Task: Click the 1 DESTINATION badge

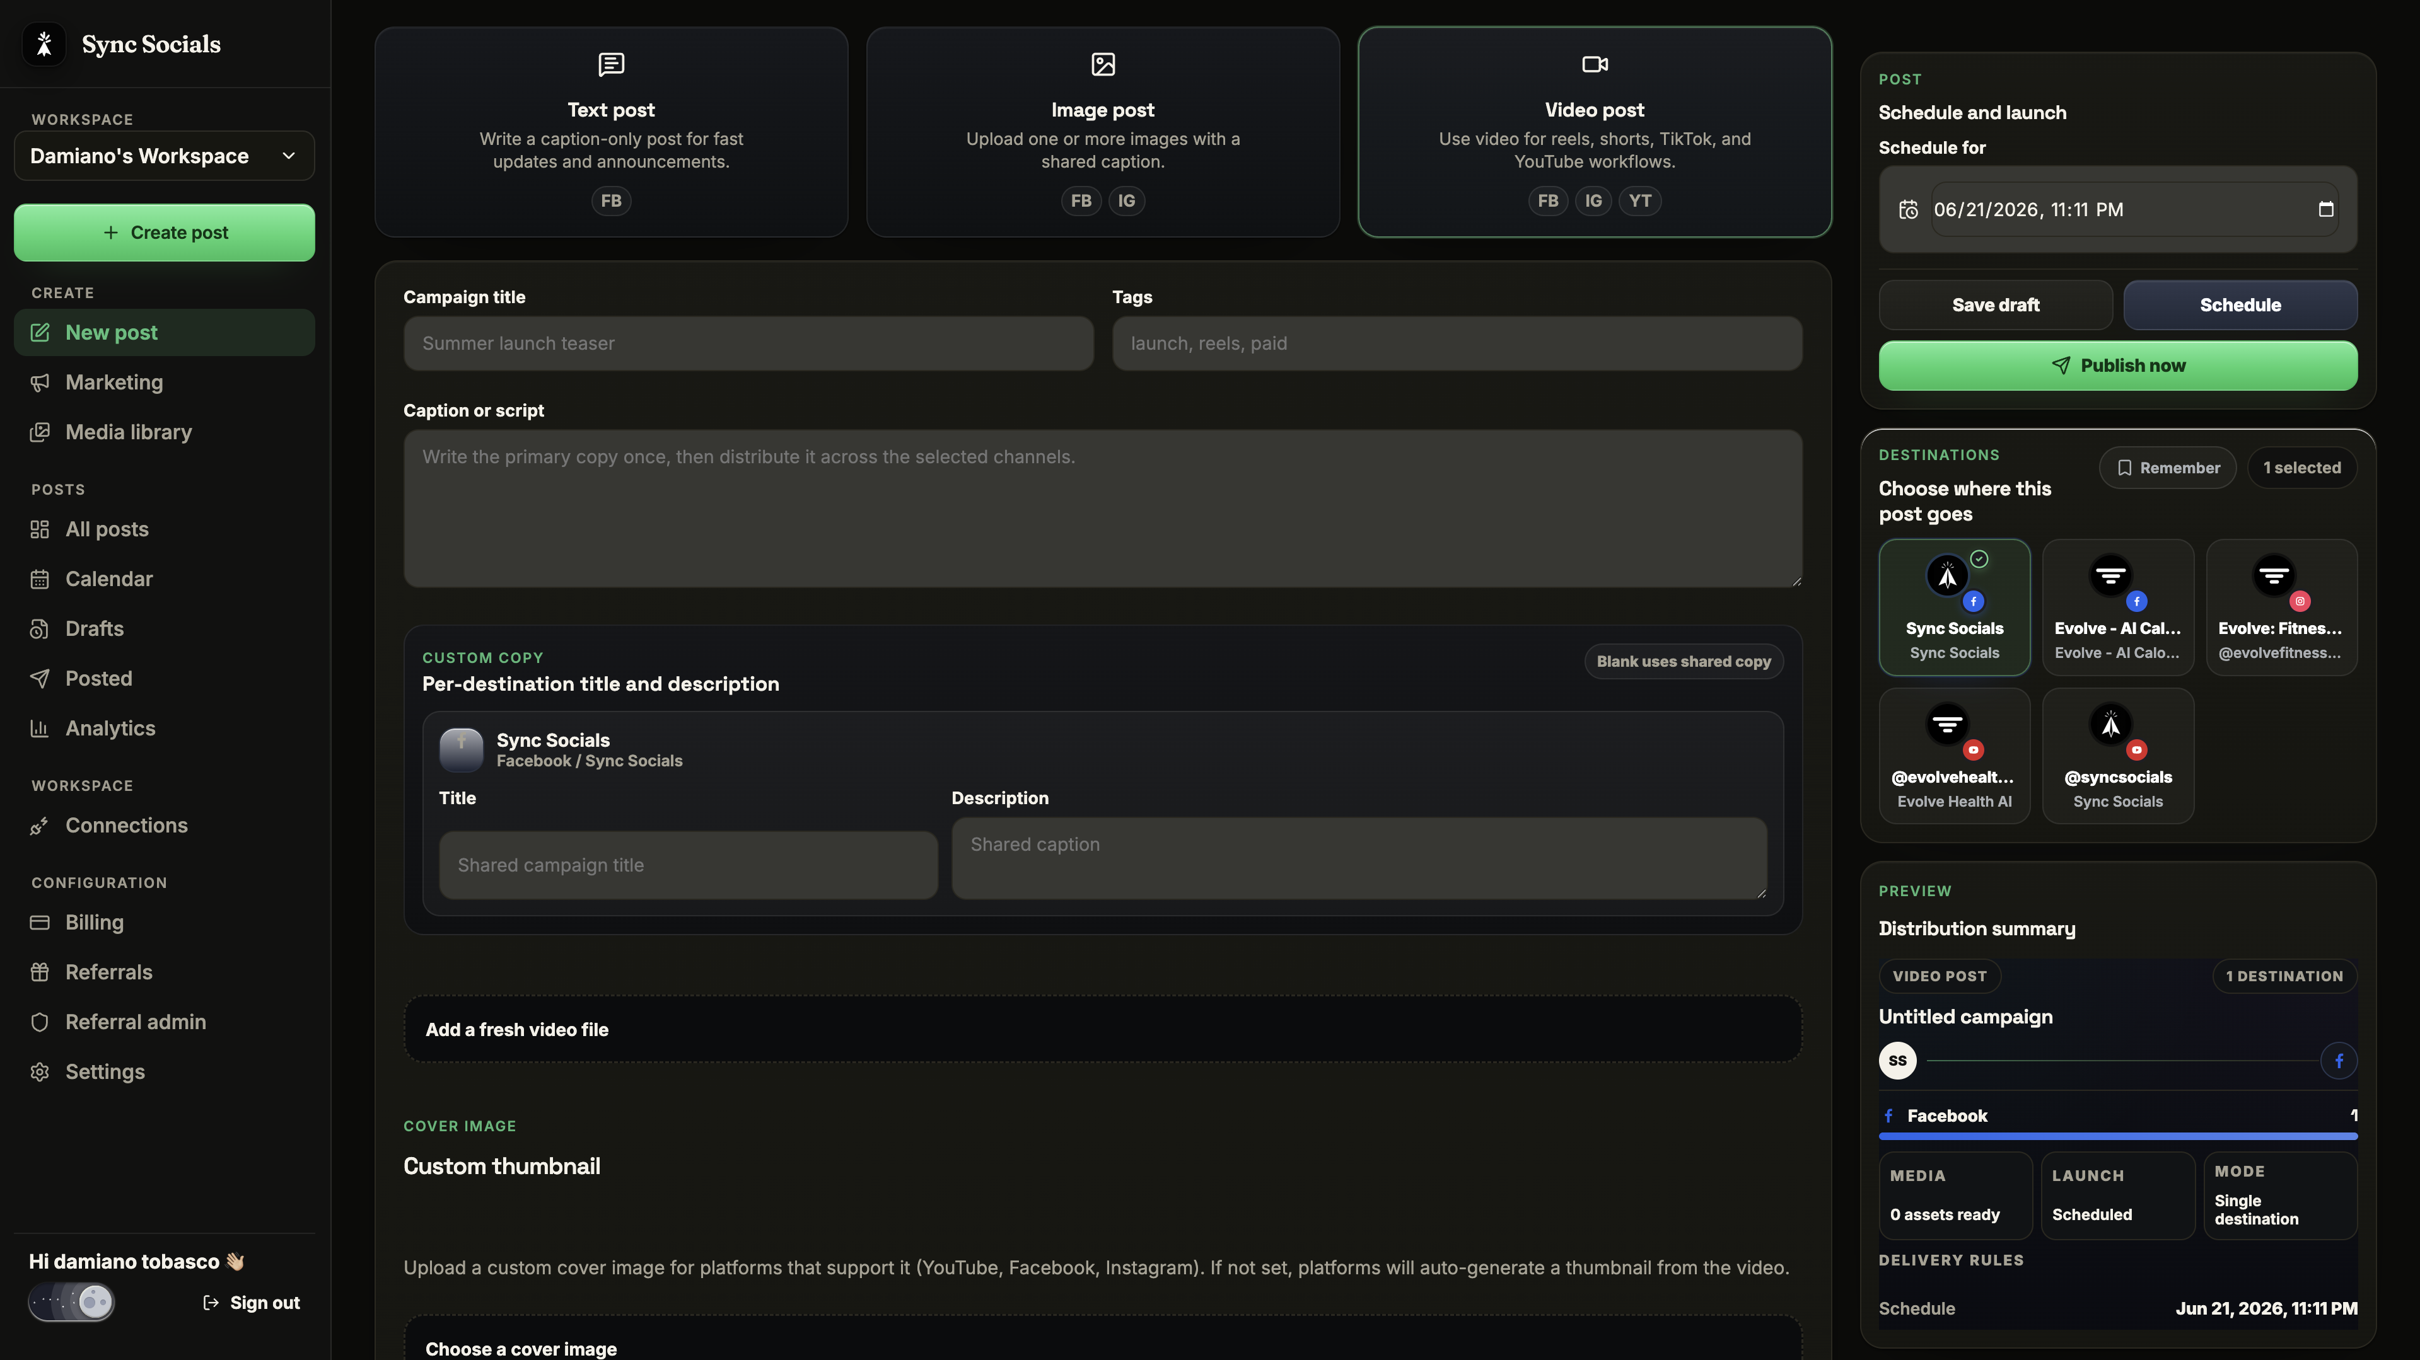Action: point(2284,977)
